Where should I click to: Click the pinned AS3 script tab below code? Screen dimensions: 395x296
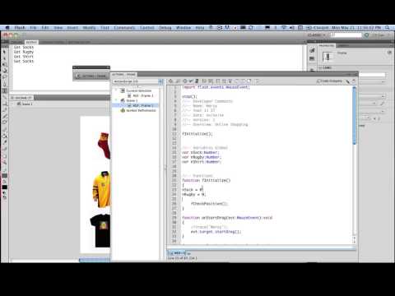pos(178,253)
